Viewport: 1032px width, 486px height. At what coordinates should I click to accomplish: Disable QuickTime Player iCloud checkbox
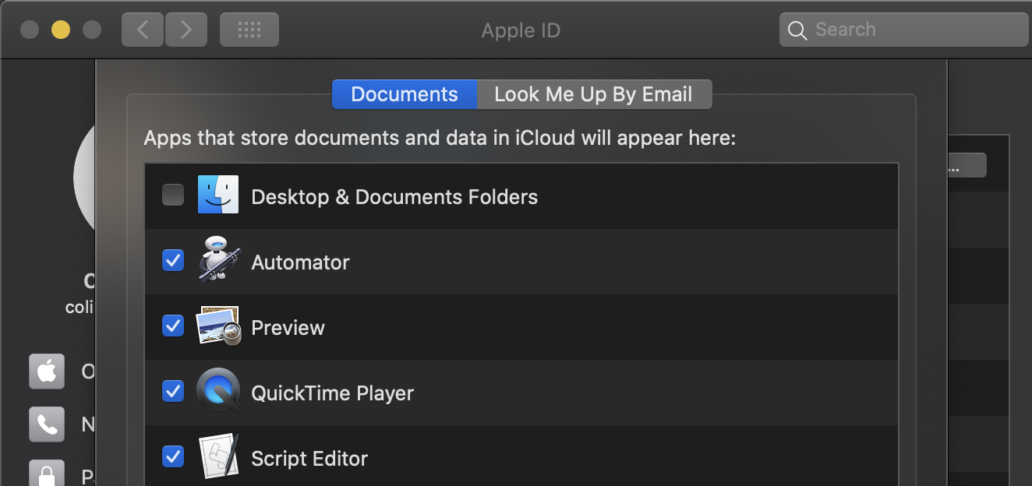coord(173,391)
